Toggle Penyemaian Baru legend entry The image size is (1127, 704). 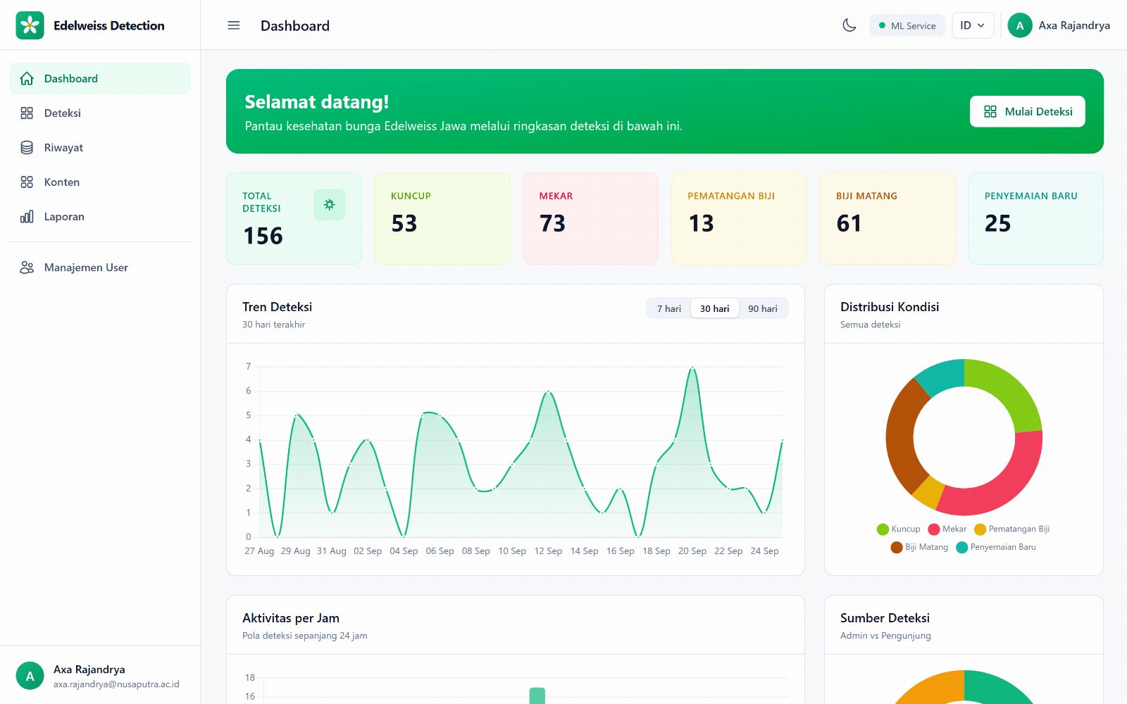(x=996, y=547)
